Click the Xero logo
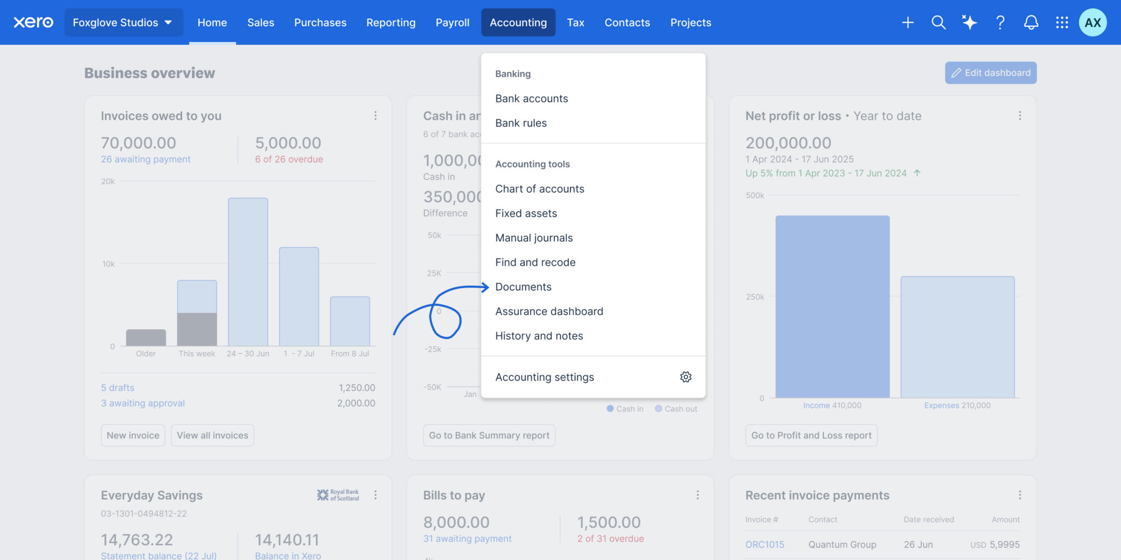Image resolution: width=1121 pixels, height=560 pixels. (33, 22)
